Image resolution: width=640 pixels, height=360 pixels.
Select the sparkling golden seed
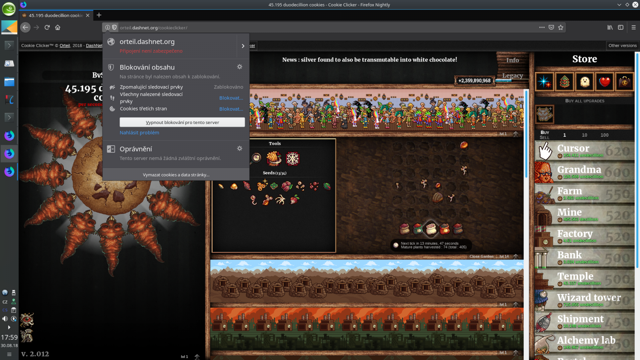point(262,185)
